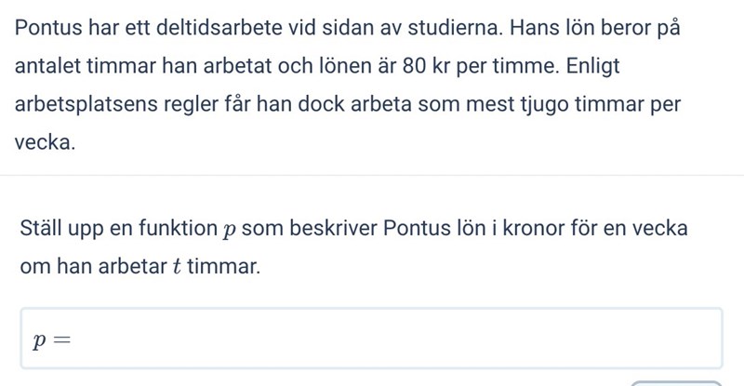Click the word 'antalet' in the second line
Viewport: 744px width, 386px height.
[46, 67]
